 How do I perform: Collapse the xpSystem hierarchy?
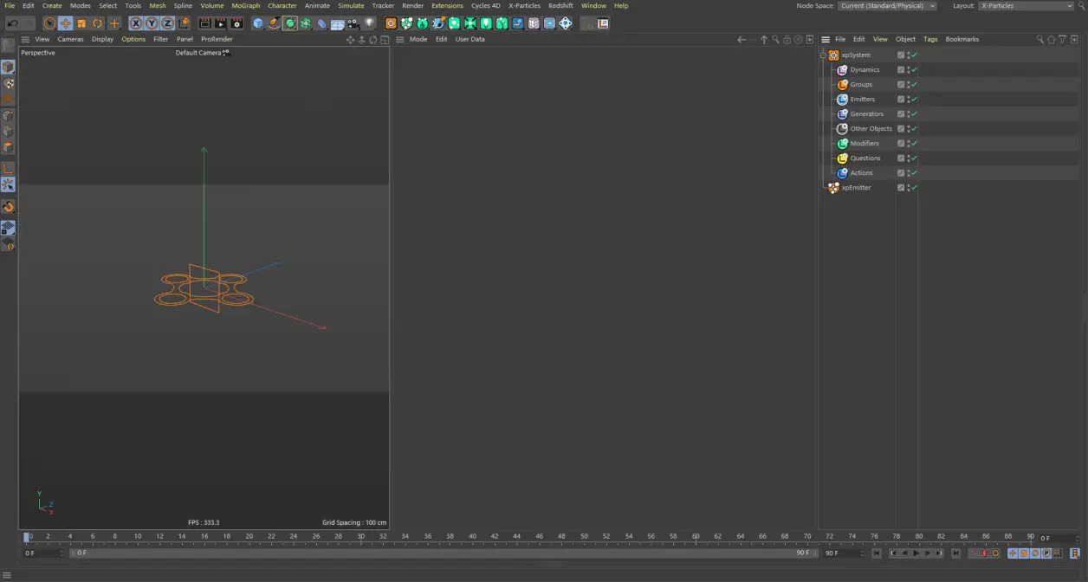822,55
